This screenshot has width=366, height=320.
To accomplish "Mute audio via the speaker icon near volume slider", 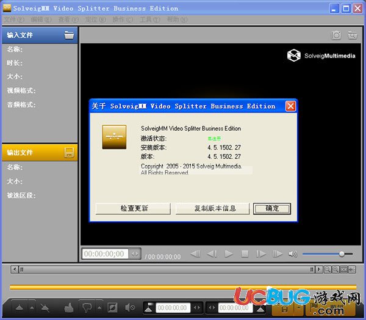I will pyautogui.click(x=293, y=254).
